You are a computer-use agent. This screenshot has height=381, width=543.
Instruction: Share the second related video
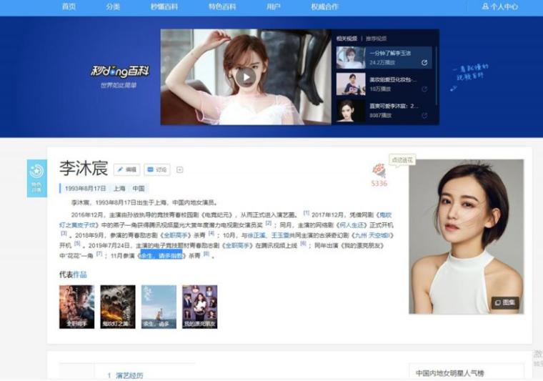pos(424,89)
